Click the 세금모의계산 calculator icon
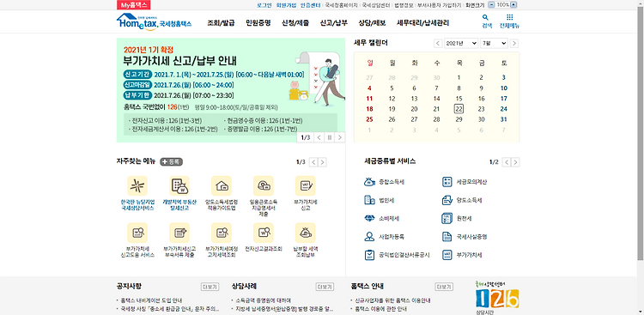Image resolution: width=644 pixels, height=315 pixels. [447, 181]
